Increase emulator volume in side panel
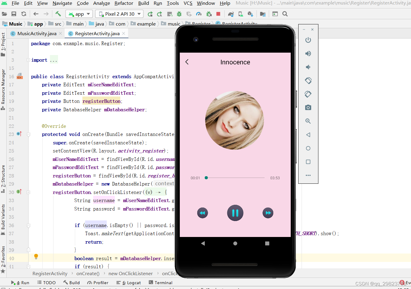This screenshot has height=289, width=411. (x=308, y=54)
